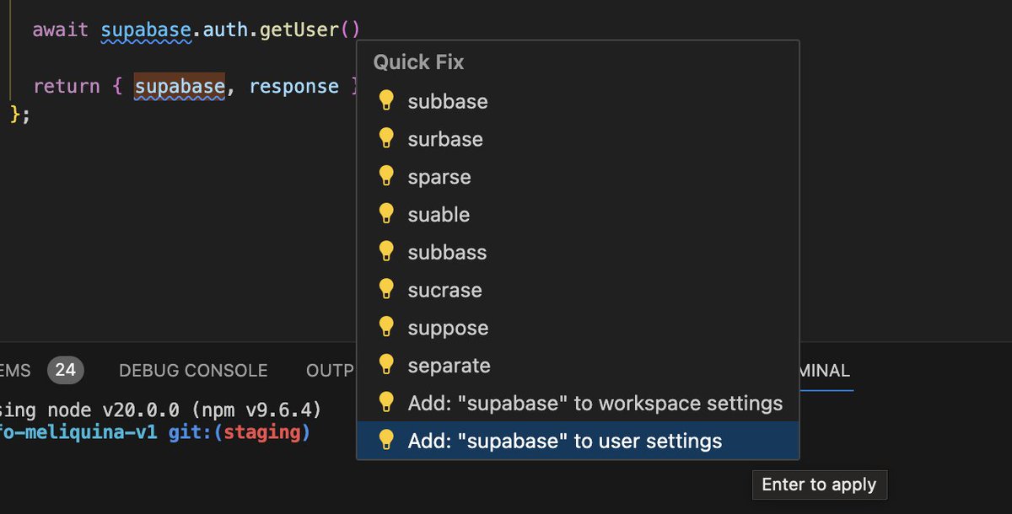This screenshot has width=1012, height=514.
Task: Click the lightbulb icon beside "surbase"
Action: point(386,138)
